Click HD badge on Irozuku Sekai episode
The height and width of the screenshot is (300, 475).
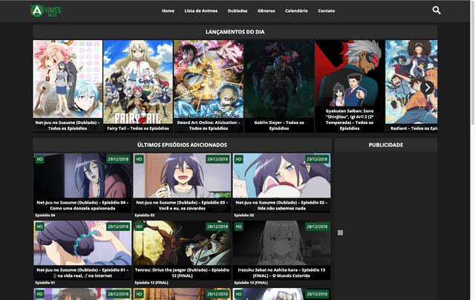[238, 226]
